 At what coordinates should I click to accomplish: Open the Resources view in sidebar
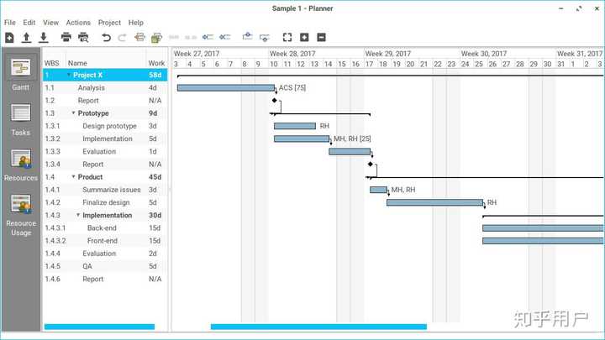(20, 165)
